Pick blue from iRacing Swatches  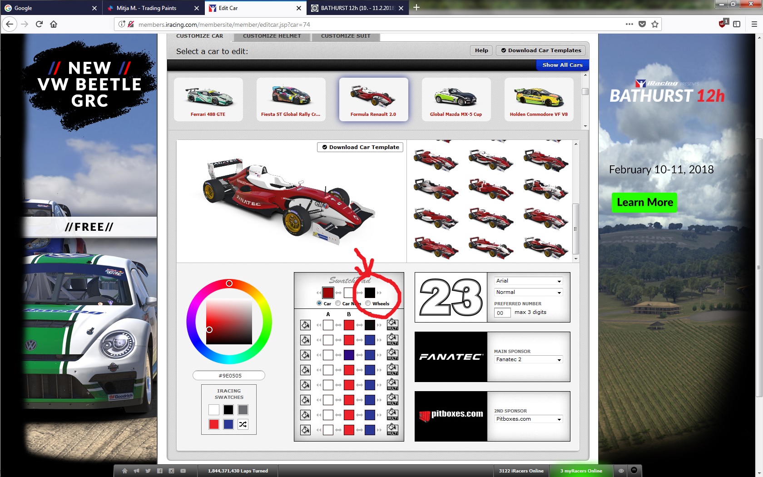[x=228, y=424]
